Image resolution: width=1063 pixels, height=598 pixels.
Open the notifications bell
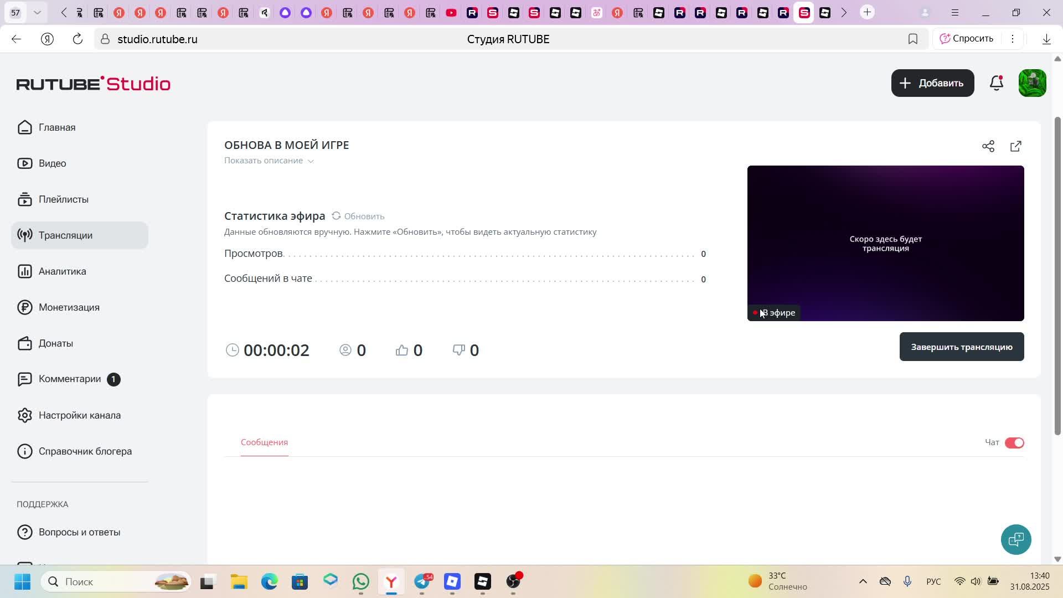pyautogui.click(x=997, y=83)
